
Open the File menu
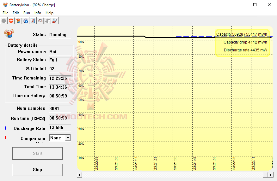tap(5, 13)
